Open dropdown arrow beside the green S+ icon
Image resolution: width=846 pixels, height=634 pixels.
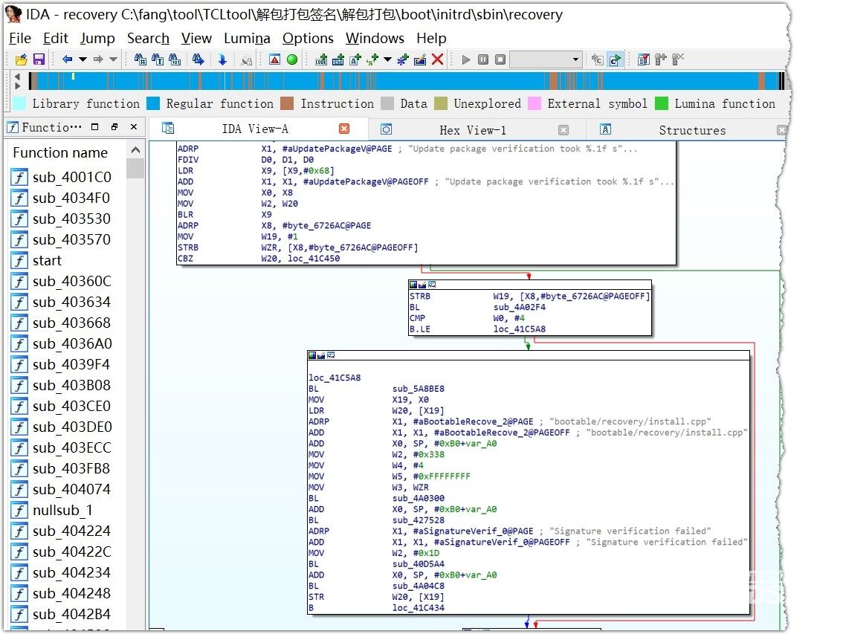click(x=387, y=59)
